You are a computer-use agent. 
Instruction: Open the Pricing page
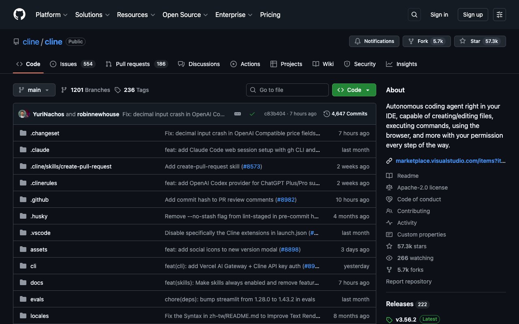270,15
